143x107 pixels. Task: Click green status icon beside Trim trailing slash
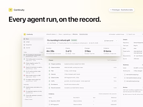coord(24,59)
